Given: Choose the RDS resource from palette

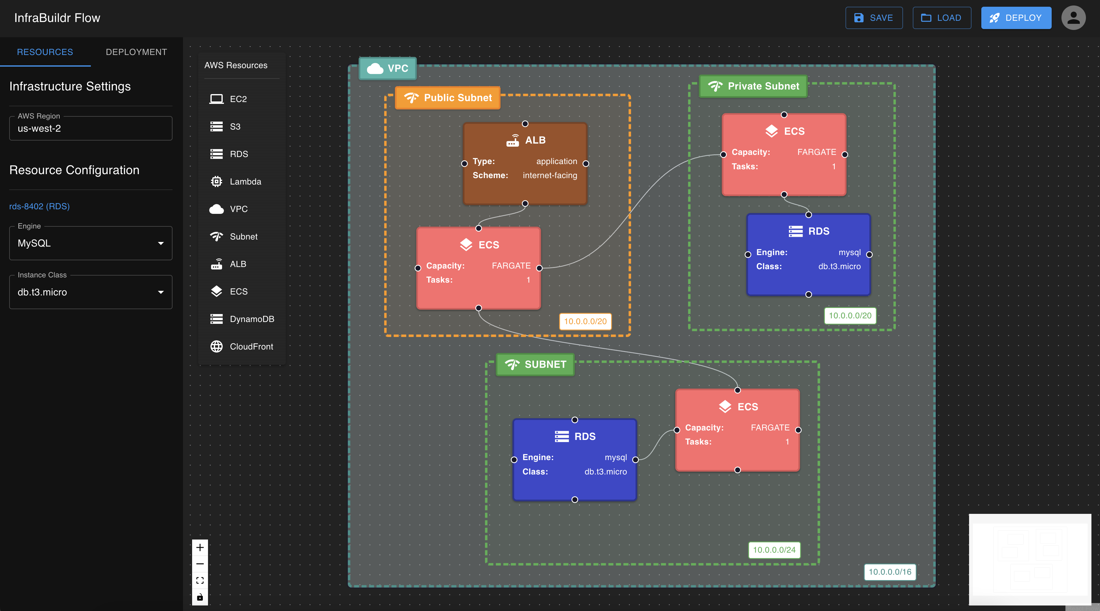Looking at the screenshot, I should (x=242, y=154).
